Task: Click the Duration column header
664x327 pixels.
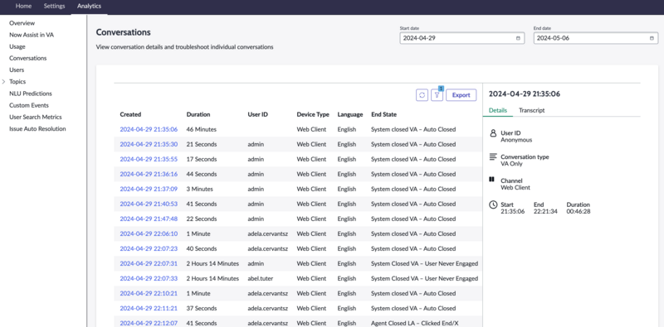Action: coord(198,114)
